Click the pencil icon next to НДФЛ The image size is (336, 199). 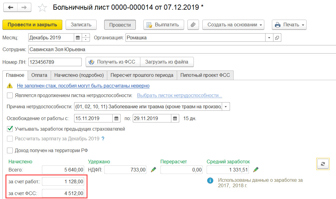[153, 170]
